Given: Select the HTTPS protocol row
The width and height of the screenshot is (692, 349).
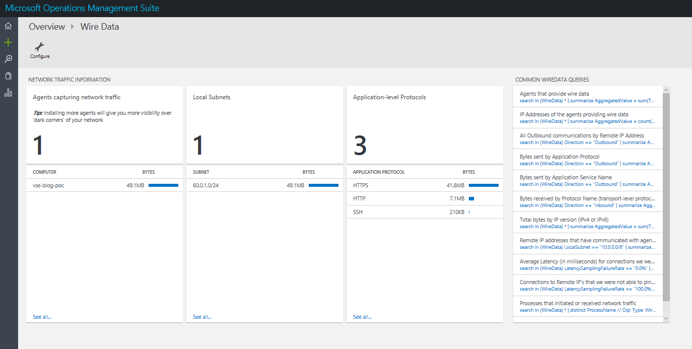Looking at the screenshot, I should 425,185.
